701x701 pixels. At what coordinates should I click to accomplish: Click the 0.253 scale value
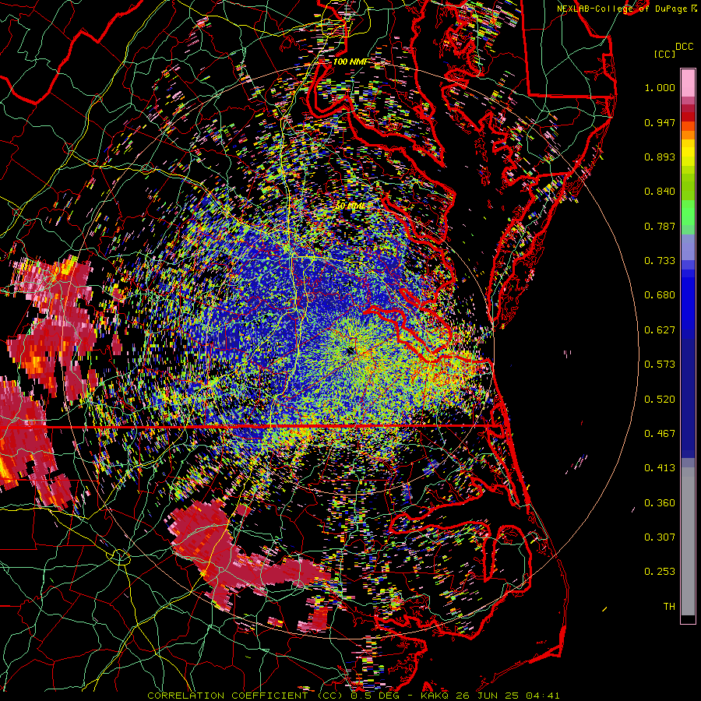coord(660,572)
